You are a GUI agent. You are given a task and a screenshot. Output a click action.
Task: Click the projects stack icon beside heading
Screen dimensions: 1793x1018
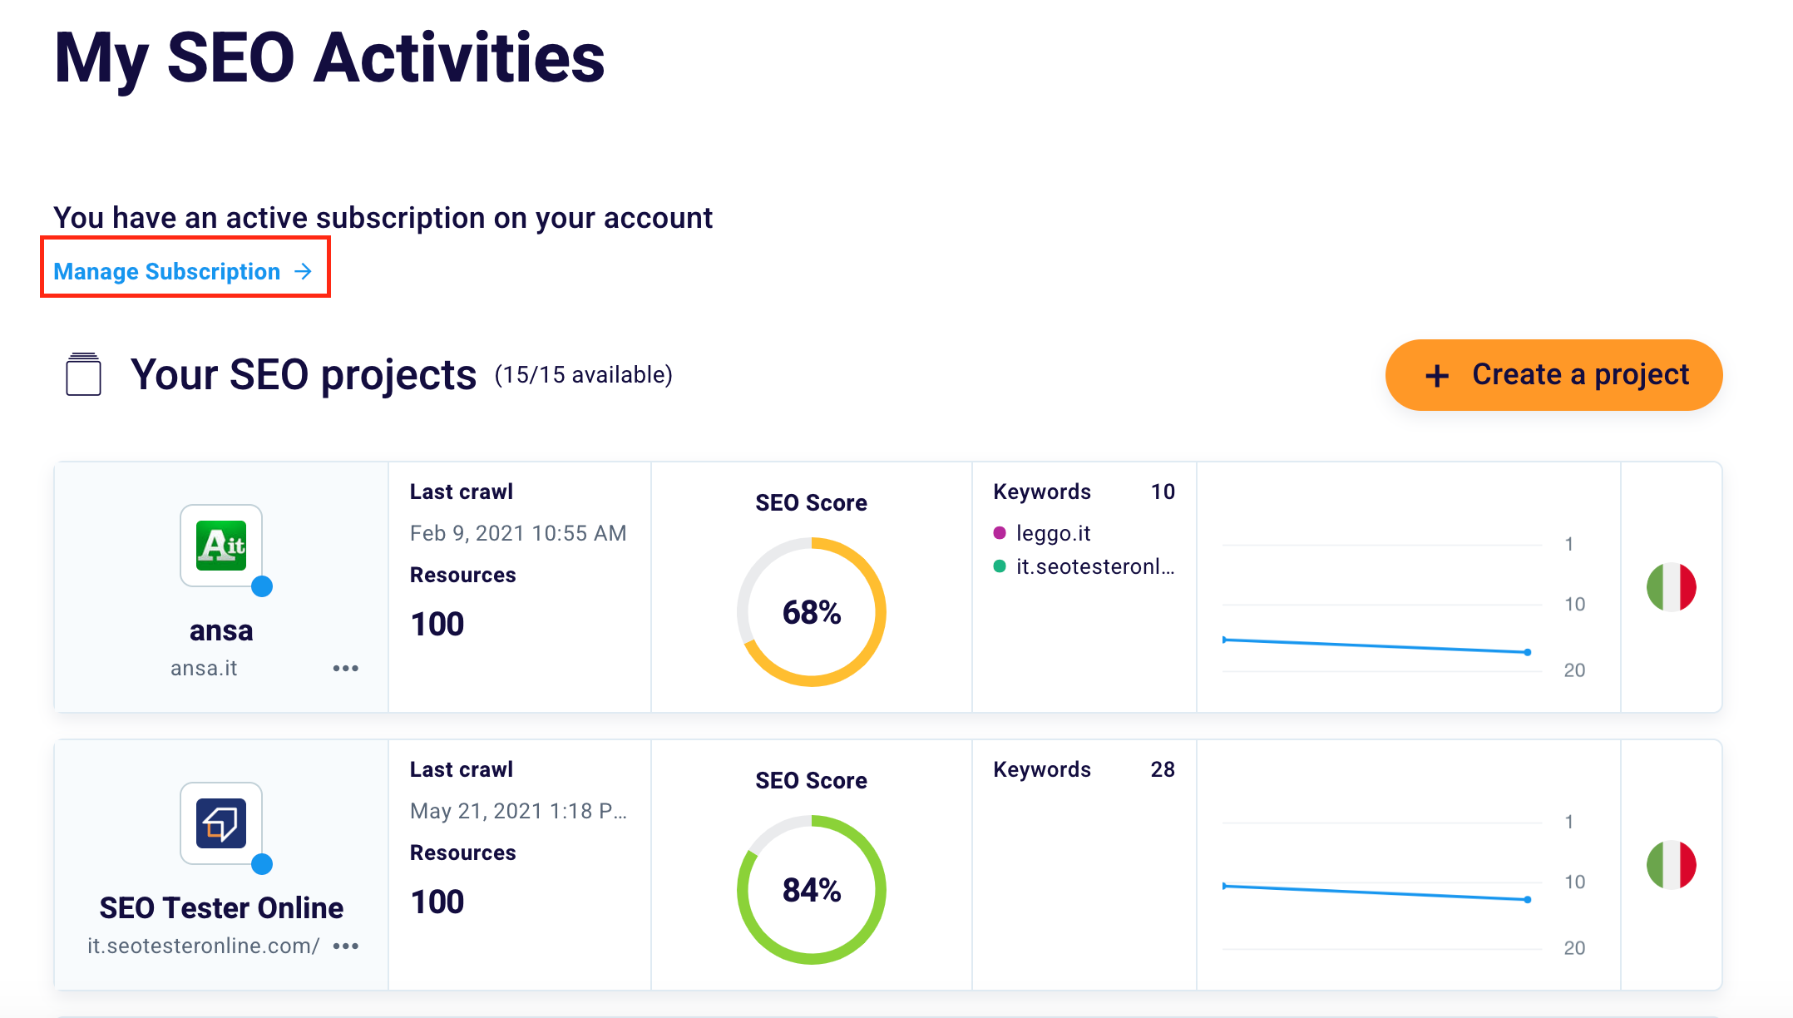83,374
